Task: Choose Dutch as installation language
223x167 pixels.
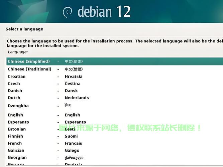Action: point(115,98)
